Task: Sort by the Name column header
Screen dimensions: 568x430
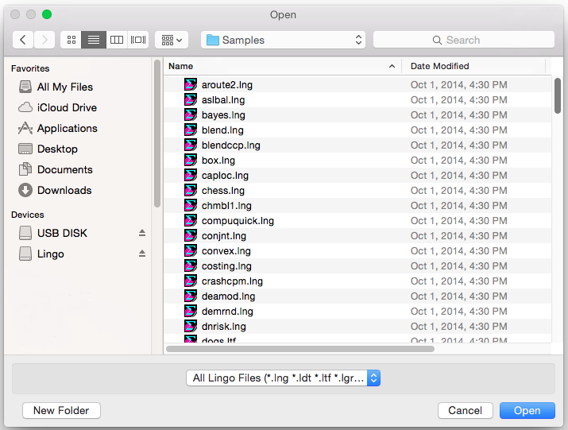Action: [x=283, y=66]
